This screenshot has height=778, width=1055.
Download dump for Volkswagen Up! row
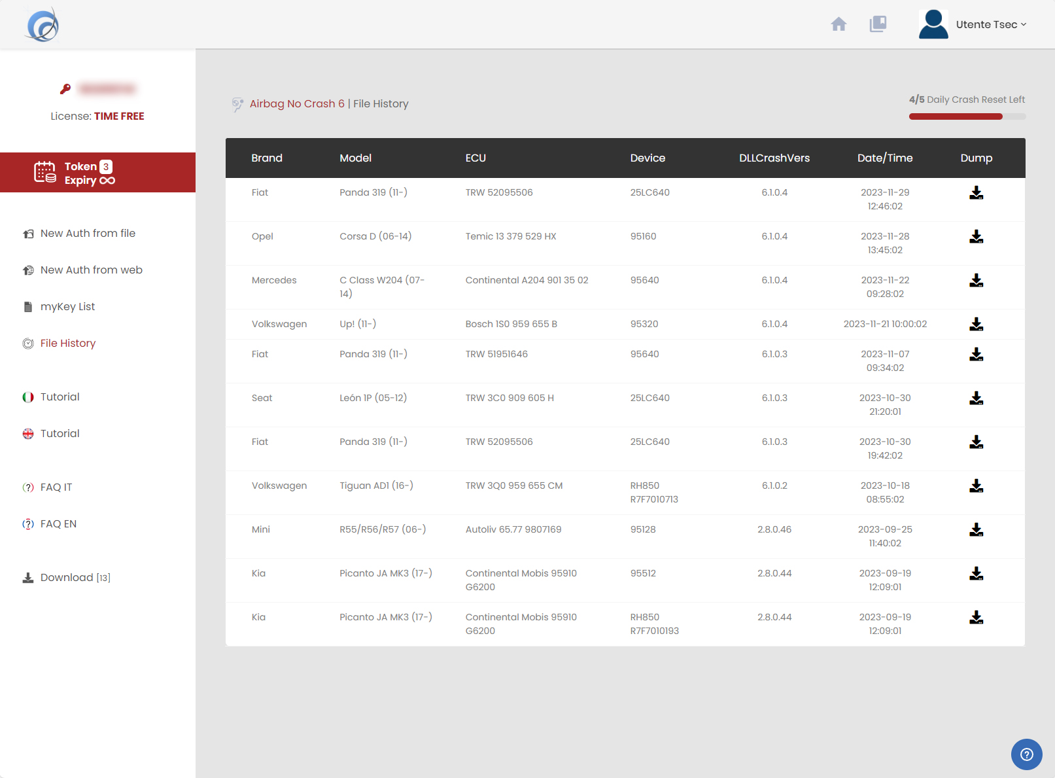pos(976,325)
